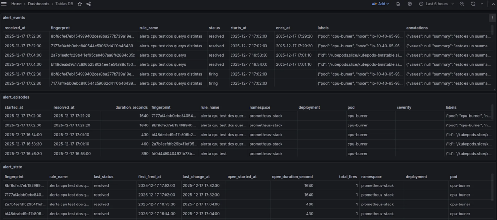The image size is (497, 220).
Task: Go to Home in the breadcrumb
Action: tap(16, 4)
